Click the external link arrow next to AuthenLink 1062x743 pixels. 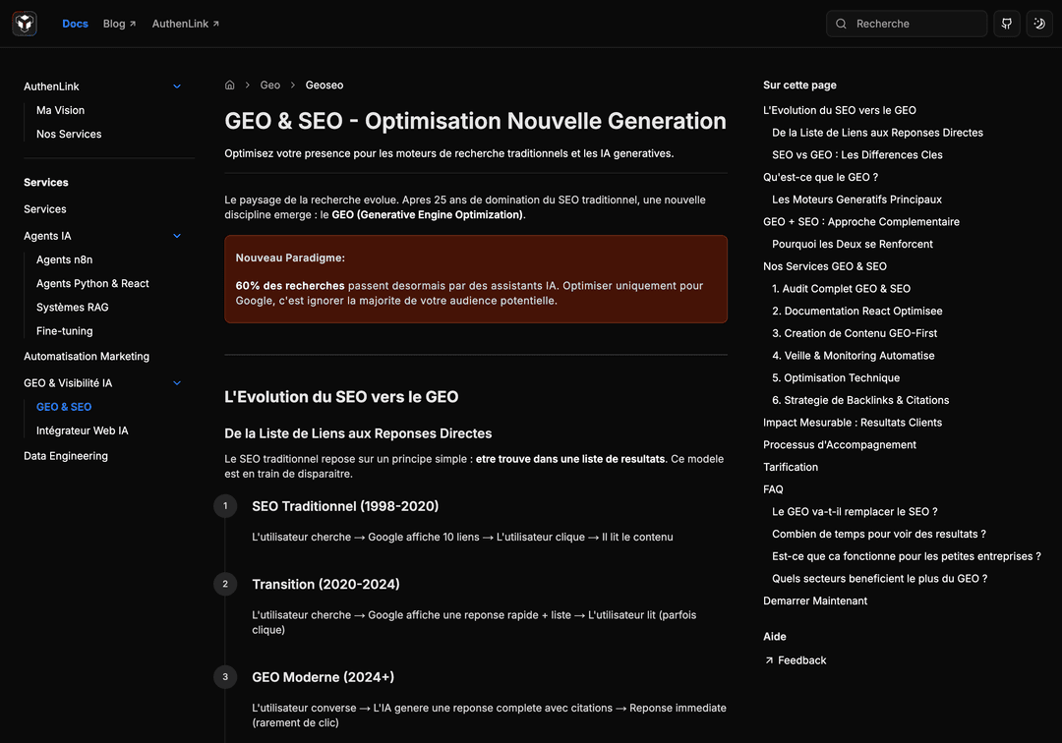pos(215,22)
